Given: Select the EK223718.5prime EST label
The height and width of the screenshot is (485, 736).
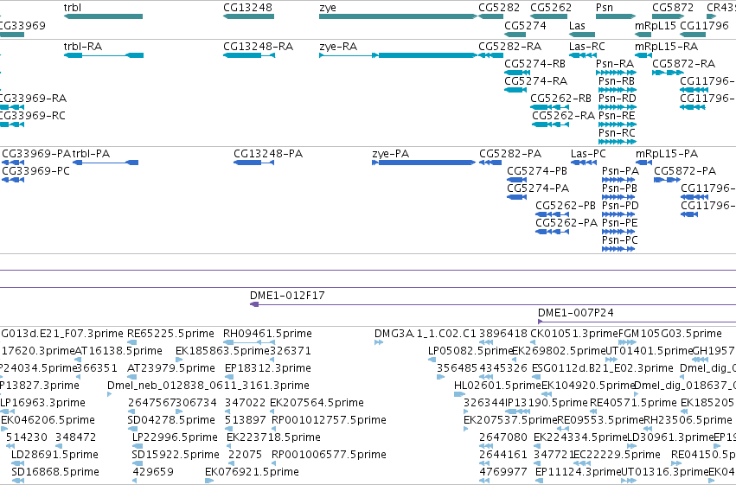Looking at the screenshot, I should coord(273,437).
